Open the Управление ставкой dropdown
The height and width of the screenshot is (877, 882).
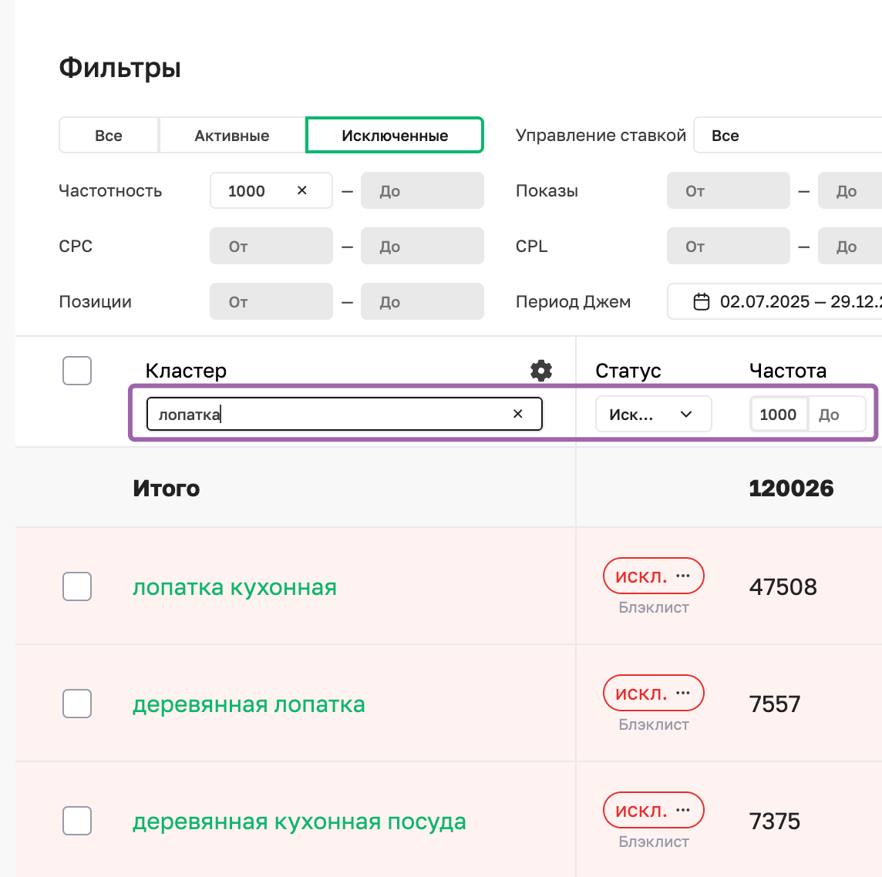(786, 136)
